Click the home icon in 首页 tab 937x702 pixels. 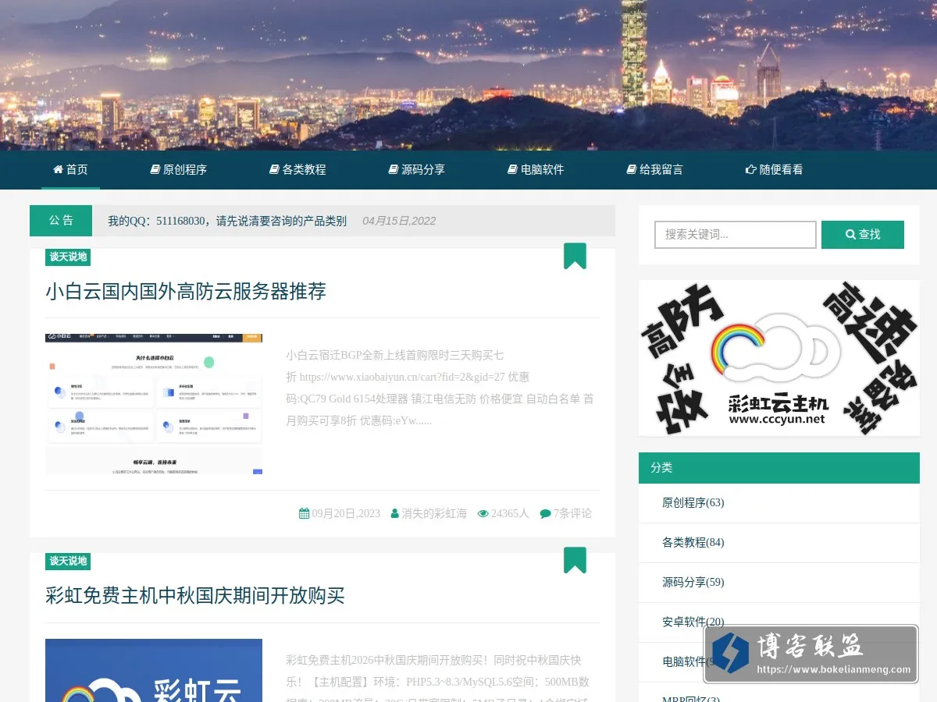[58, 169]
